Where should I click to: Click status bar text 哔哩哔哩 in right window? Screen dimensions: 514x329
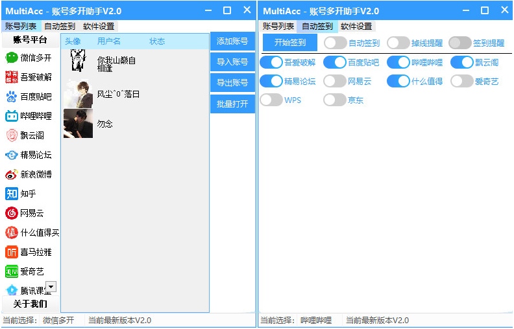tap(316, 320)
